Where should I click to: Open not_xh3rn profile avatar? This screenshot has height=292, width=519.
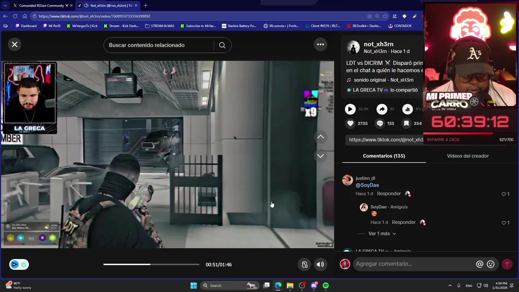tap(353, 47)
